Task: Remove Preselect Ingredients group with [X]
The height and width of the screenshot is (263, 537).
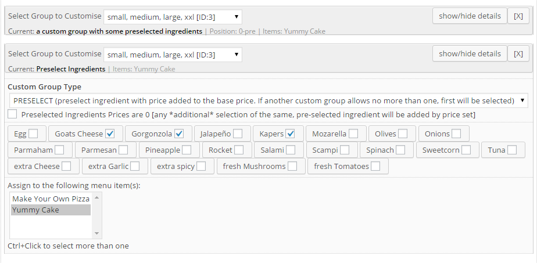Action: click(x=518, y=53)
